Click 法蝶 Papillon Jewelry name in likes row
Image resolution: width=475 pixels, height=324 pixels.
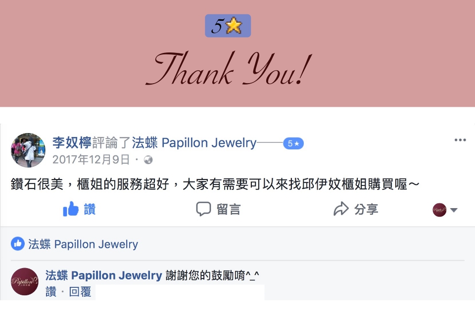click(83, 244)
